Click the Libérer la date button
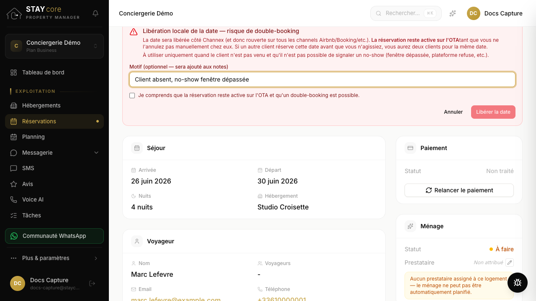 [x=493, y=112]
